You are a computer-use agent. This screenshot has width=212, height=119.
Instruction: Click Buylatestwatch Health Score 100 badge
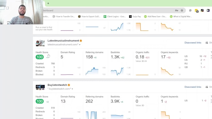(x=40, y=101)
